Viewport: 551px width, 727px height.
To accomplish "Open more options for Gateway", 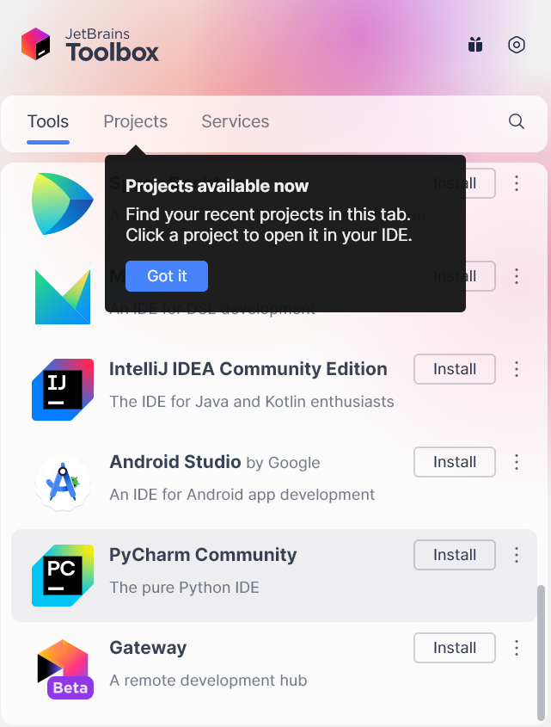I will pos(517,648).
